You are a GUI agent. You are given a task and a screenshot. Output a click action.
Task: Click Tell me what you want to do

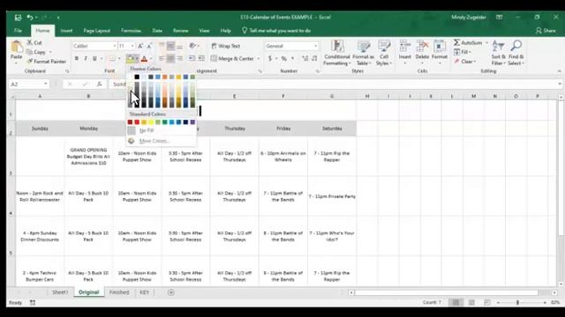[276, 31]
